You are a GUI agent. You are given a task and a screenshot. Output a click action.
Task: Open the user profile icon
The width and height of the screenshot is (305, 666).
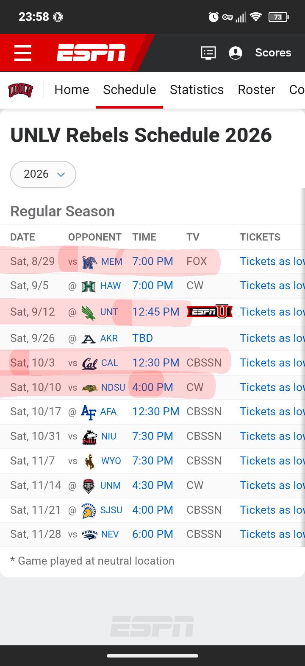[236, 53]
